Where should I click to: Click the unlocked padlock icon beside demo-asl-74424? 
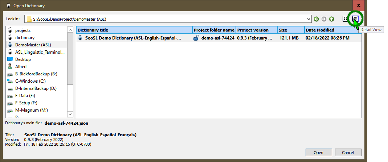pyautogui.click(x=196, y=38)
